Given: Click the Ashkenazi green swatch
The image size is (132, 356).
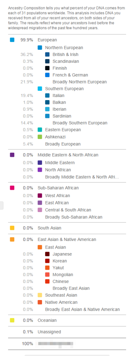Looking at the screenshot, I should 40,137.
